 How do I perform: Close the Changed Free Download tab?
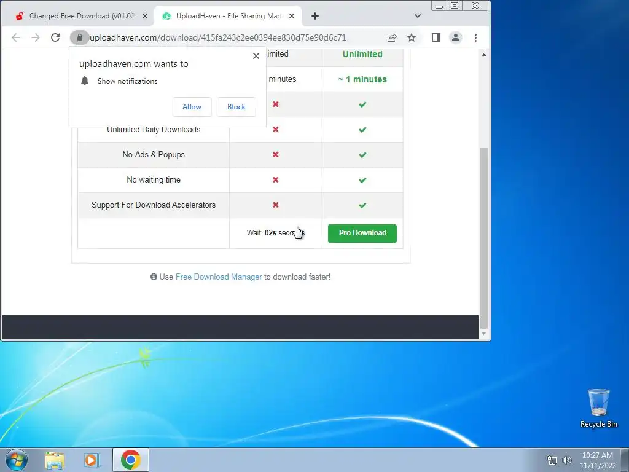tap(145, 16)
